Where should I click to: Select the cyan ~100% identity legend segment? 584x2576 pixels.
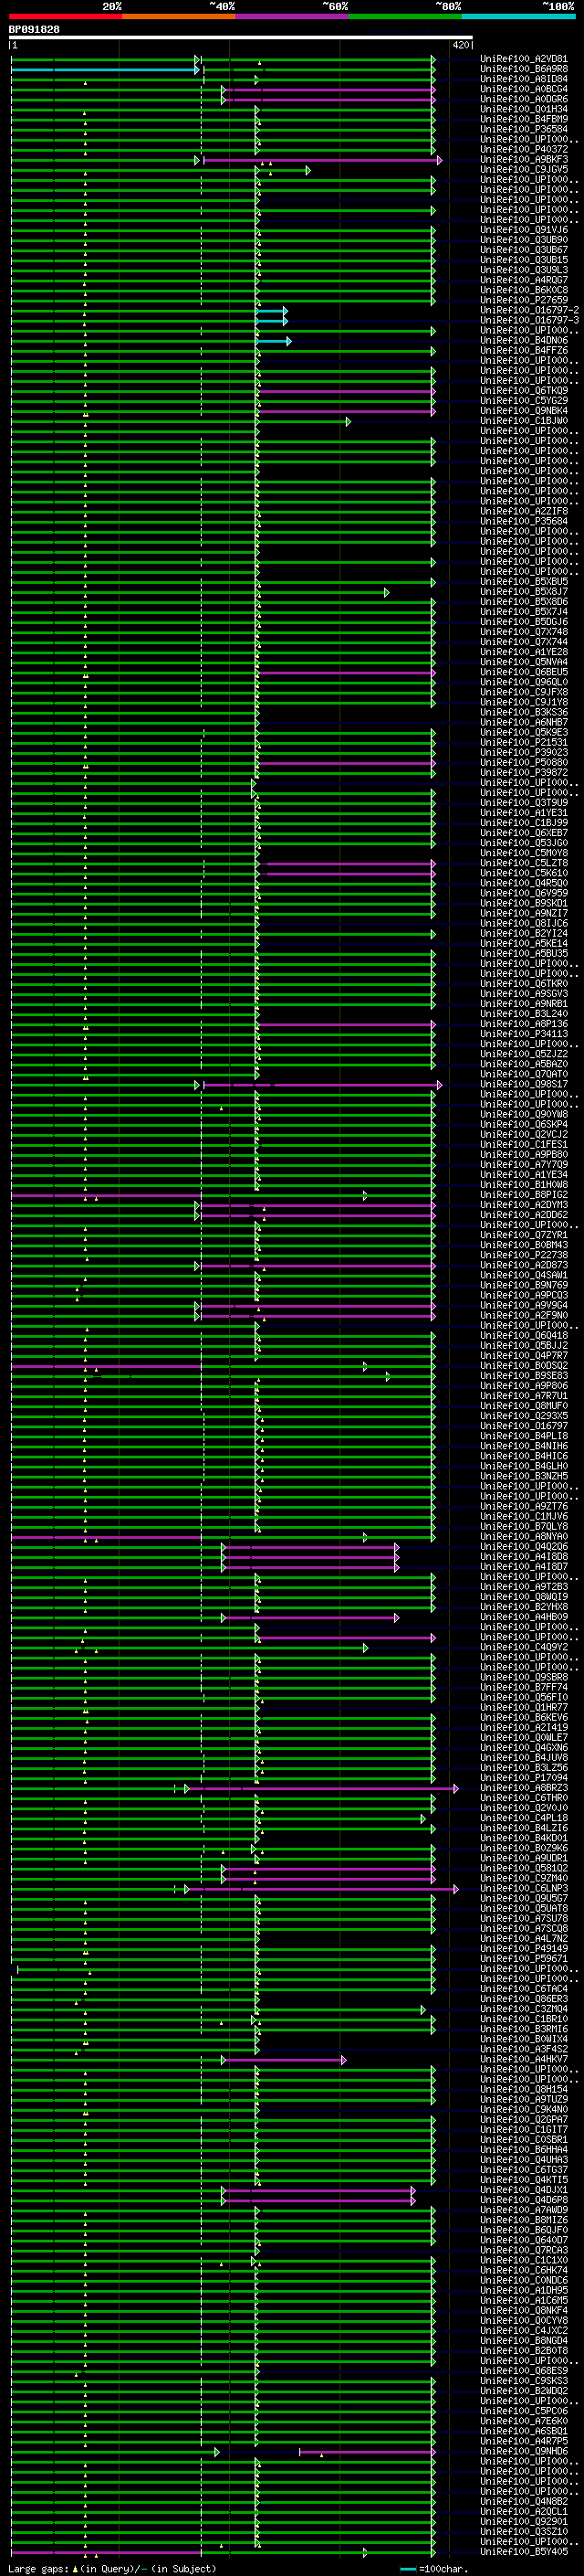click(518, 16)
